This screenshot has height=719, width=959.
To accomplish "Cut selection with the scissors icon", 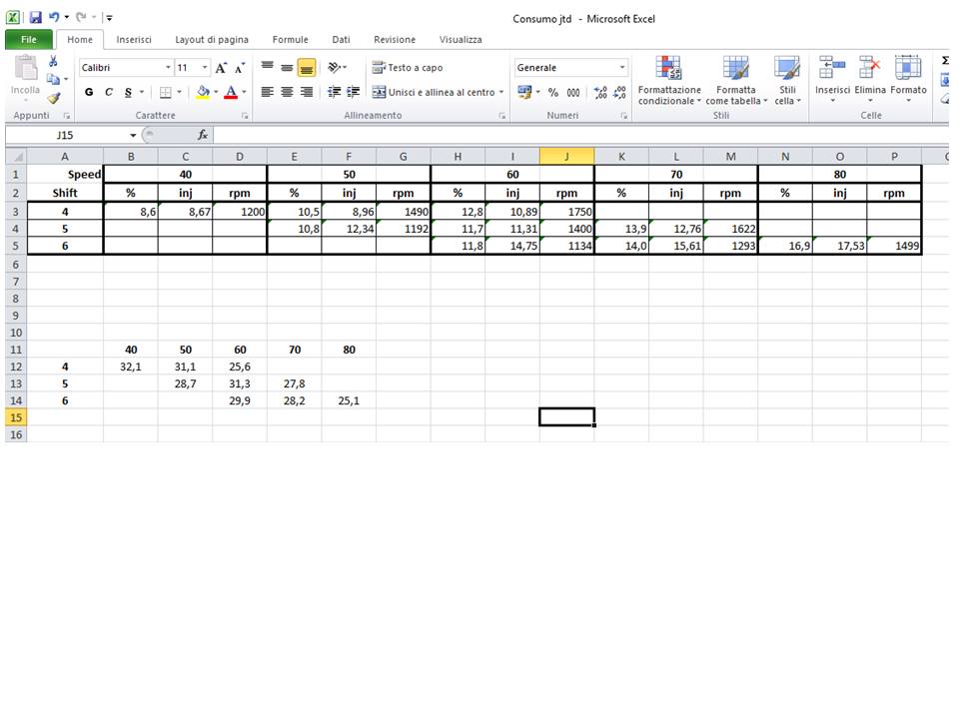I will 53,61.
